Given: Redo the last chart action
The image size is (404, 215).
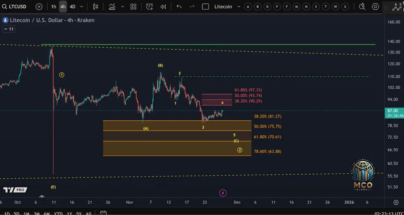Looking at the screenshot, I should pos(192,7).
